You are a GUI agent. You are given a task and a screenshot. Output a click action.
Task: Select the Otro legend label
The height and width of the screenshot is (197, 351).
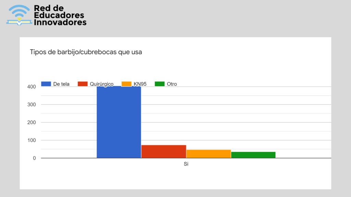[x=172, y=84]
